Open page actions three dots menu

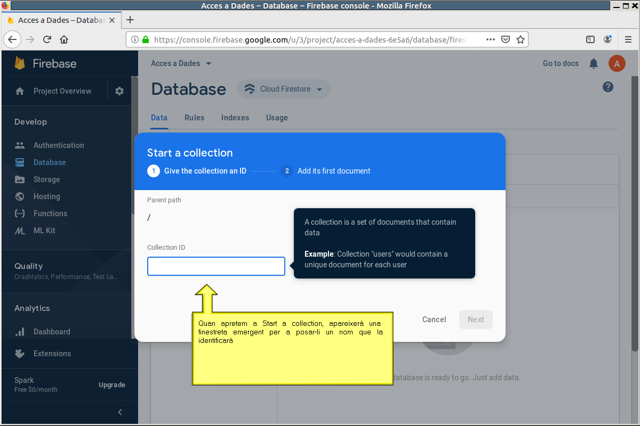click(x=491, y=39)
